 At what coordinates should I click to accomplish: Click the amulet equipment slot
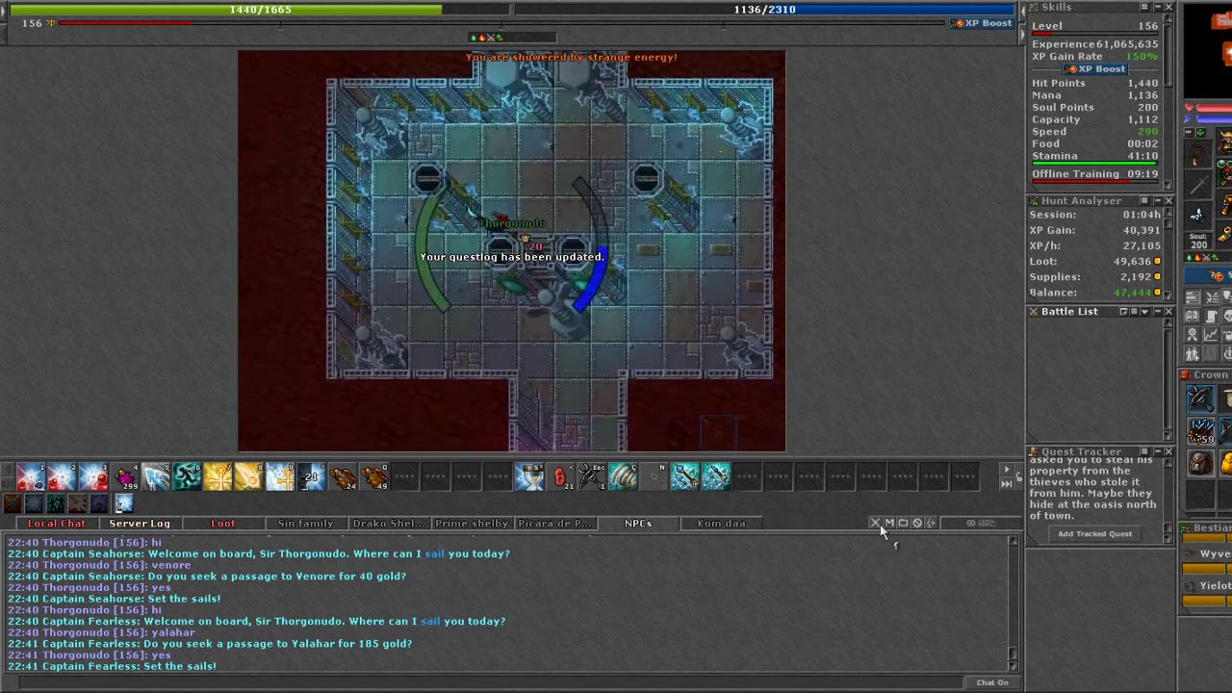pos(1197,154)
